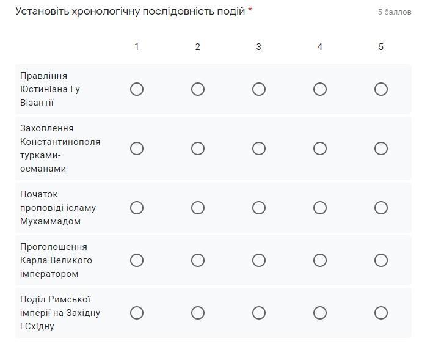The image size is (422, 344).
Task: Choose 5 for Захоплення Константинополя турками-османами
Action: (381, 148)
